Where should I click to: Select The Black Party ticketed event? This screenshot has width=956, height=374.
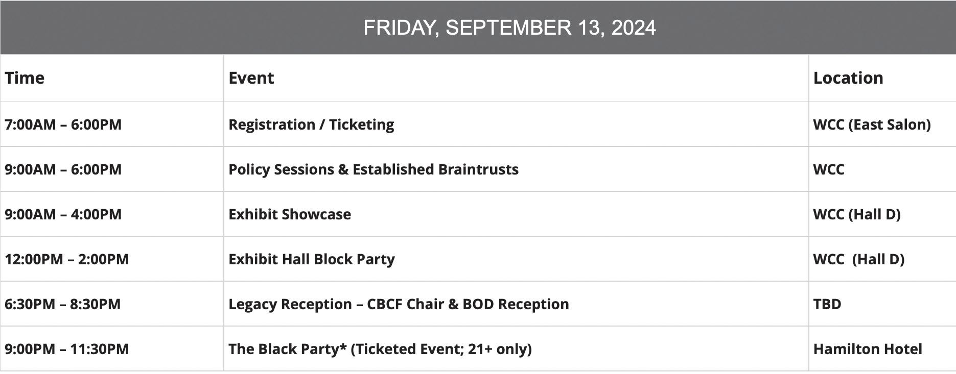380,349
